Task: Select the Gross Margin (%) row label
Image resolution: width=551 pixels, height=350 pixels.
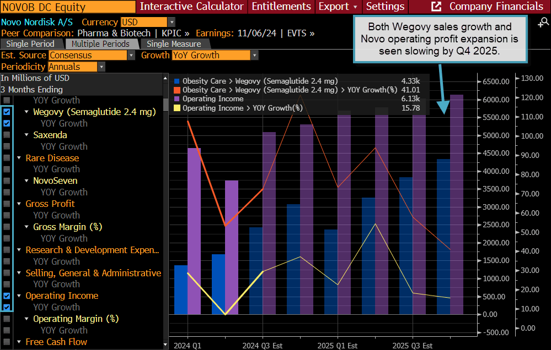Action: click(68, 227)
